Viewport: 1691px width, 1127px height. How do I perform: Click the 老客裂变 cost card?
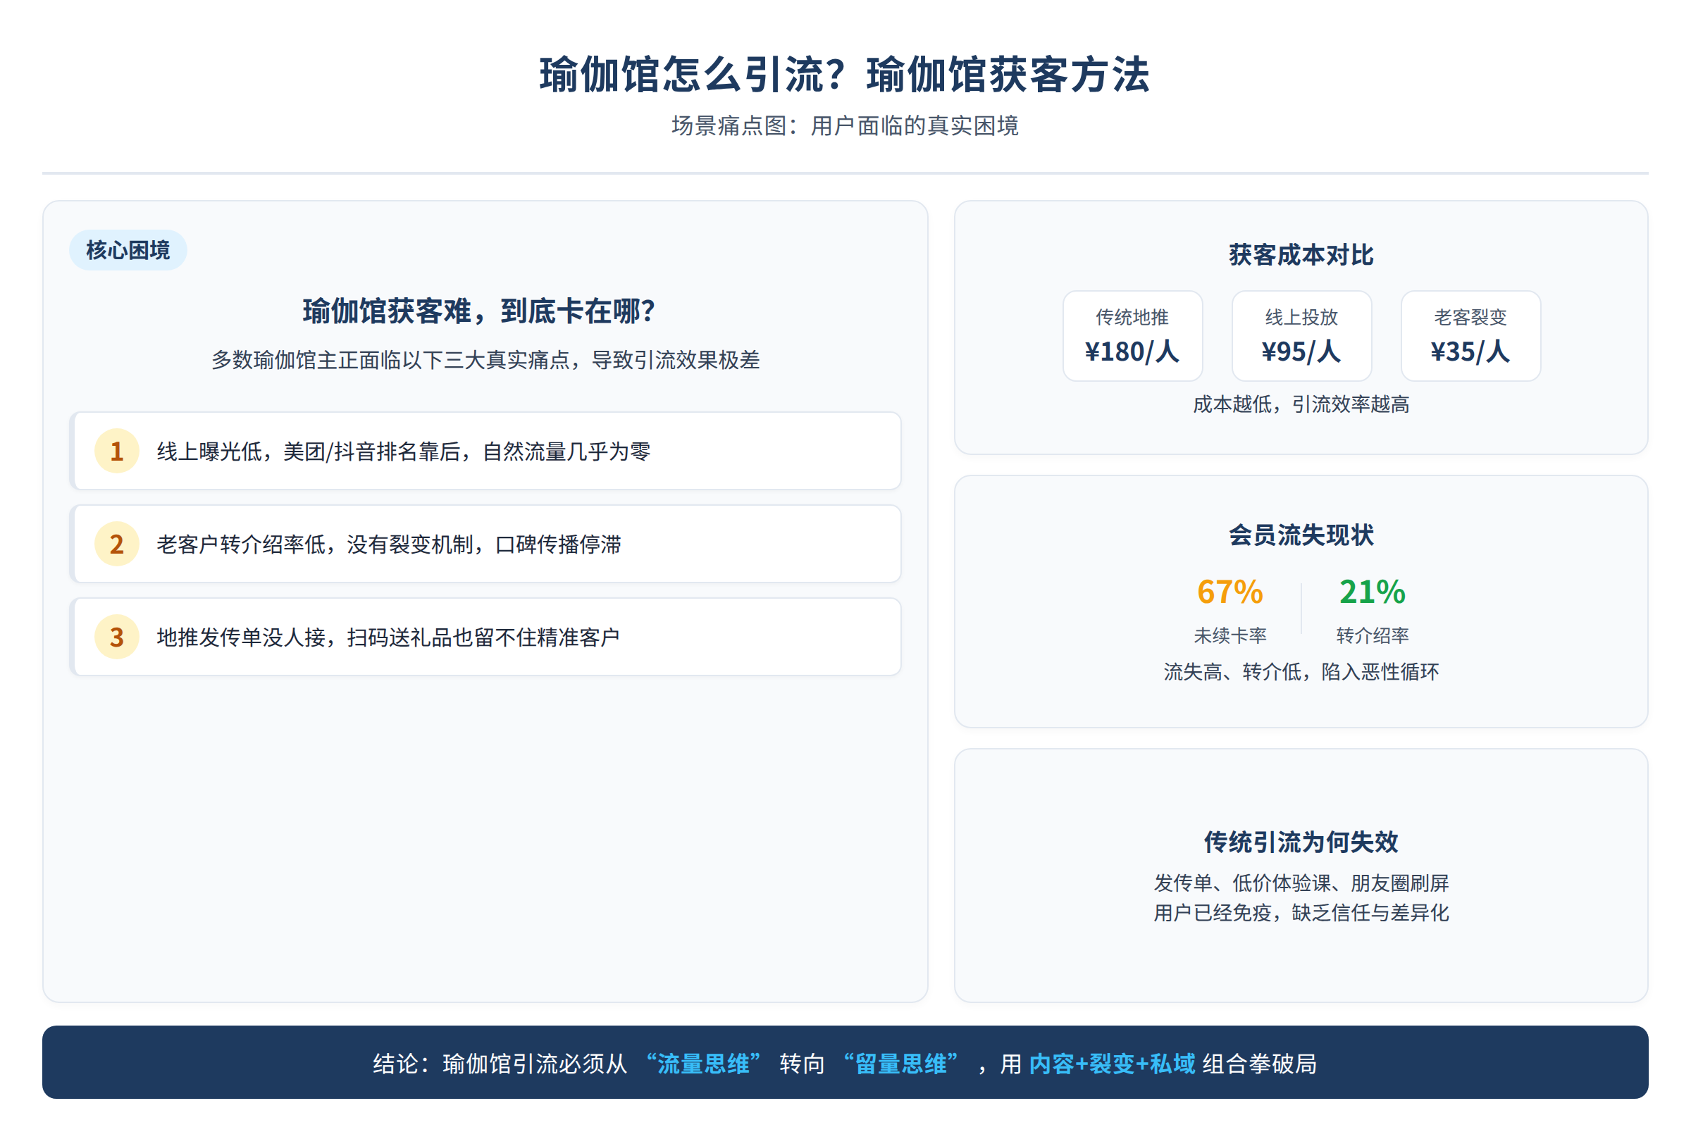pyautogui.click(x=1470, y=336)
